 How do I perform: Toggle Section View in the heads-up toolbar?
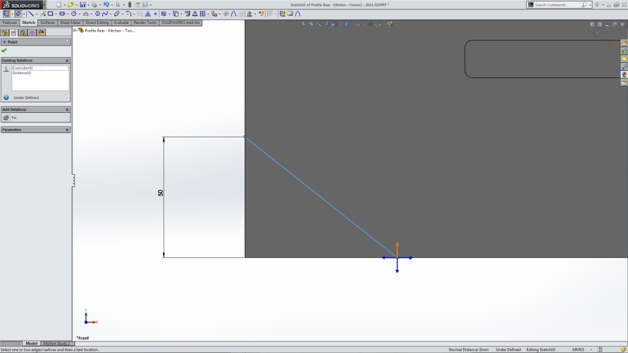click(326, 25)
